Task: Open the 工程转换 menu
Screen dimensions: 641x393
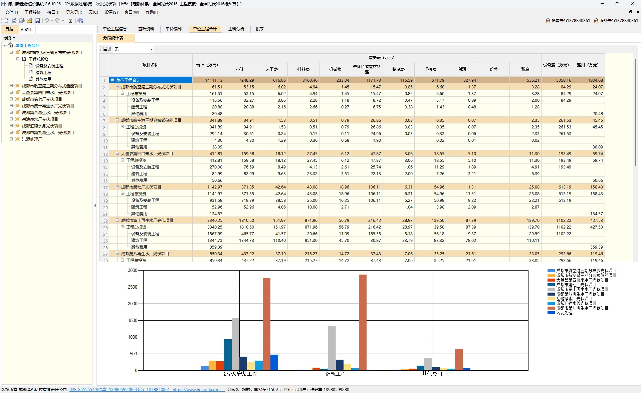Action: (33, 12)
